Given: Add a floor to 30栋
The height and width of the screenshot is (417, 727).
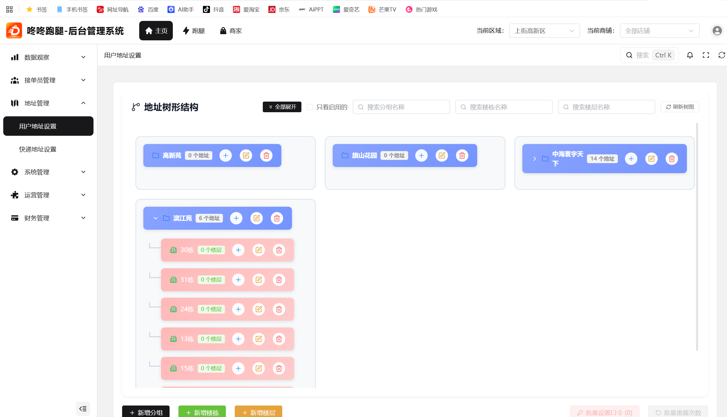Looking at the screenshot, I should coord(238,250).
